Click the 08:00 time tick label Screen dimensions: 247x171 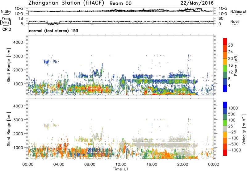[90, 165]
